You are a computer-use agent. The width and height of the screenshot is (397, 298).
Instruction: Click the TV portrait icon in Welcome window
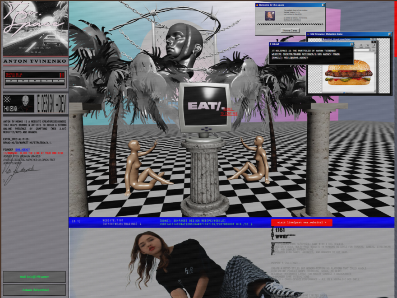coord(270,16)
